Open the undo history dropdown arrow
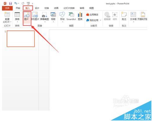Viewport: 152px width, 121px height. coord(19,3)
